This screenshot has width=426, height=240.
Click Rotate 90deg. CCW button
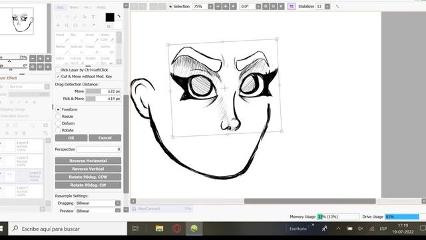pyautogui.click(x=88, y=177)
